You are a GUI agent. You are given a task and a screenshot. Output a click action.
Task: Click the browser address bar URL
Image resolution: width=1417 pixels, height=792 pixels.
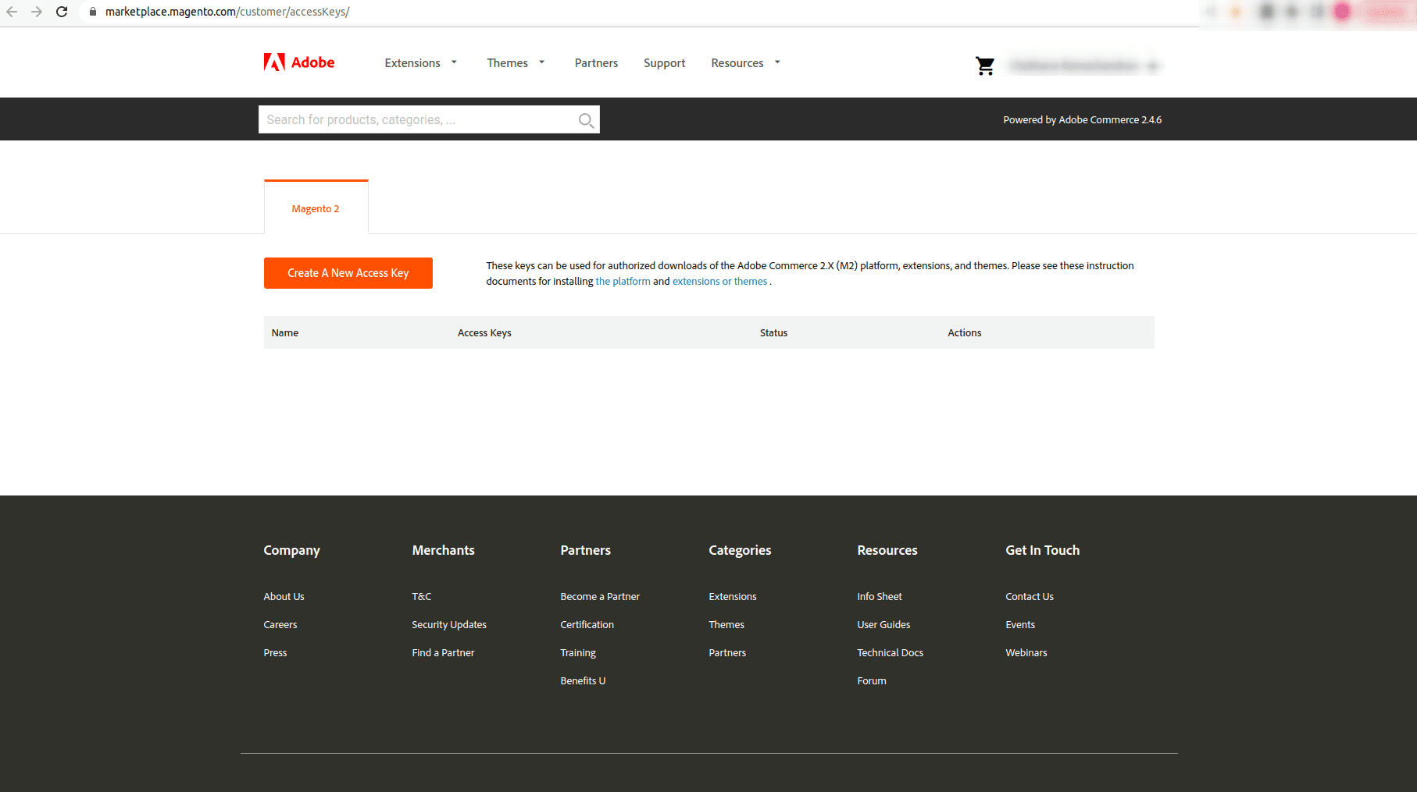pos(227,12)
